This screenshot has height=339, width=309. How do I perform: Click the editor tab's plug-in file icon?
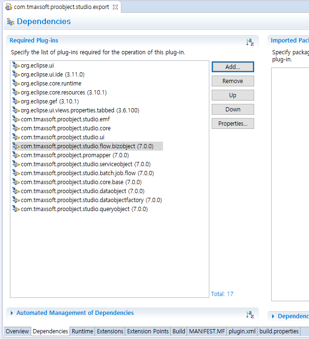point(9,7)
